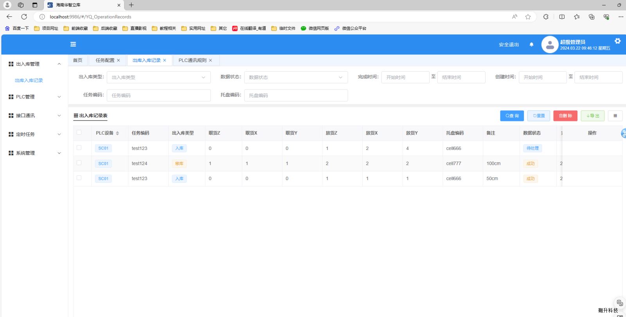Close the 出库入库记录 tab with its X
The image size is (626, 317).
click(165, 60)
